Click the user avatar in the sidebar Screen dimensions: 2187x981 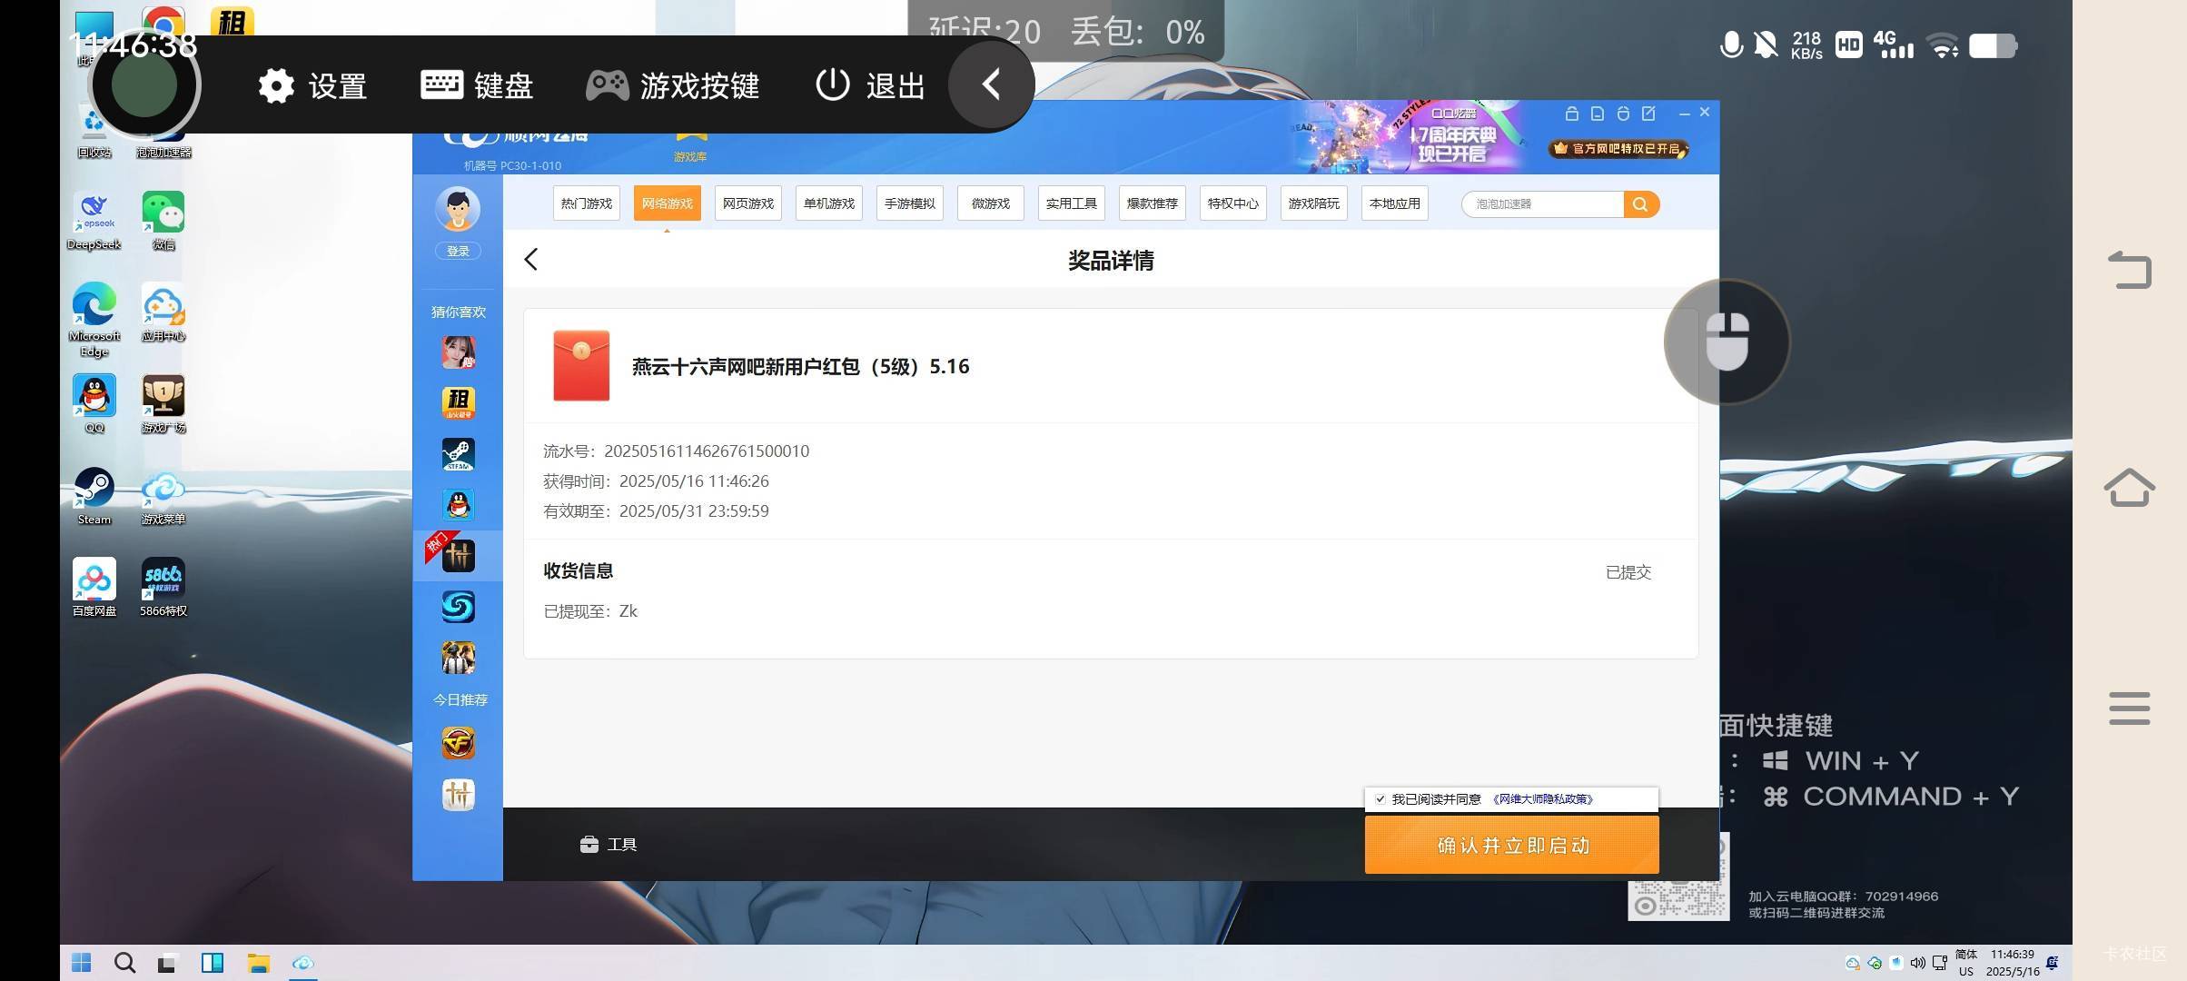click(x=458, y=209)
